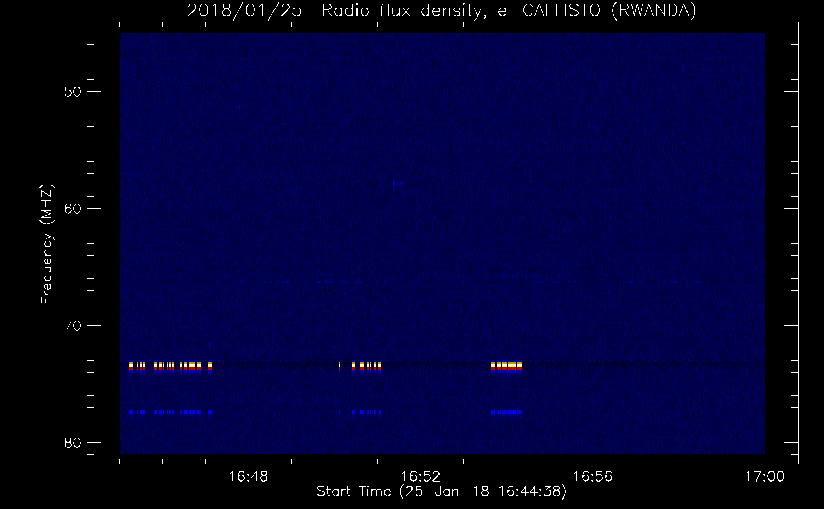The image size is (824, 509).
Task: Click the 'Start Time (25-Jan-18 16:44:38)' x-axis label
Action: click(442, 492)
